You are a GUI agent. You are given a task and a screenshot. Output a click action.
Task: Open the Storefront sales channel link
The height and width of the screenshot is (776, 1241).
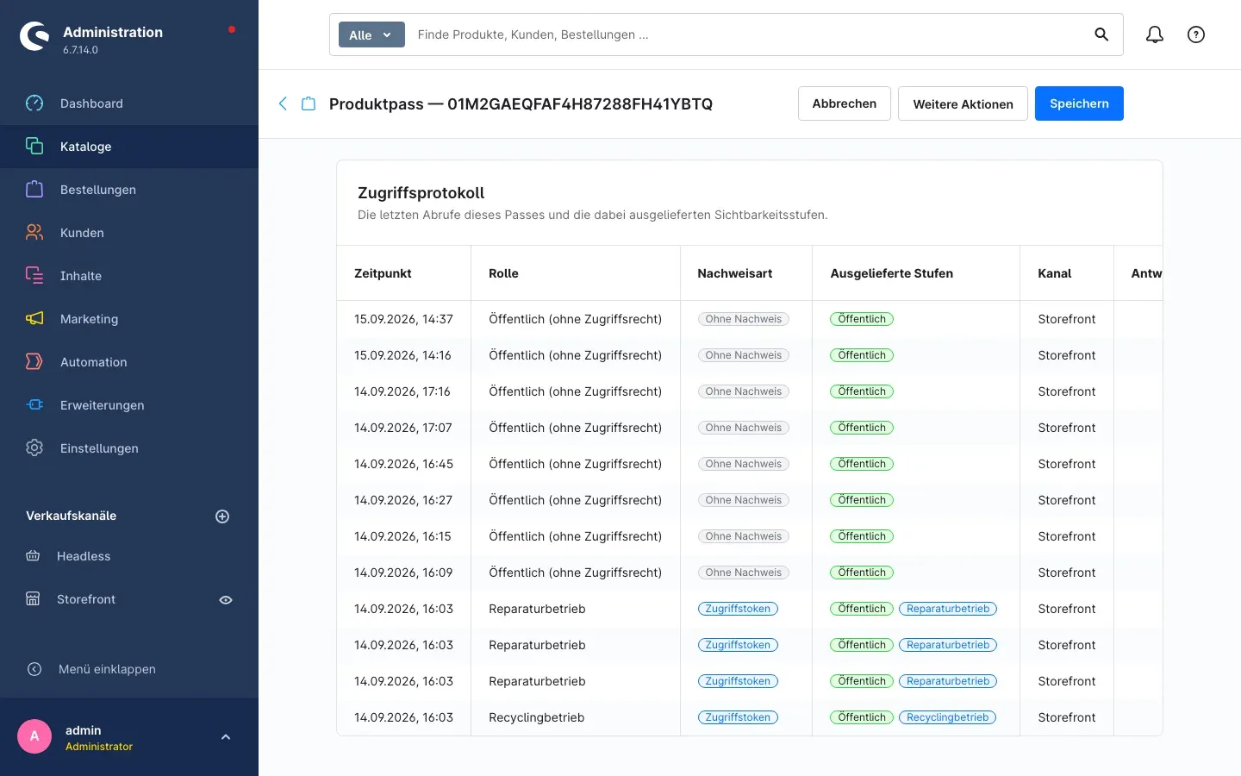pyautogui.click(x=86, y=599)
